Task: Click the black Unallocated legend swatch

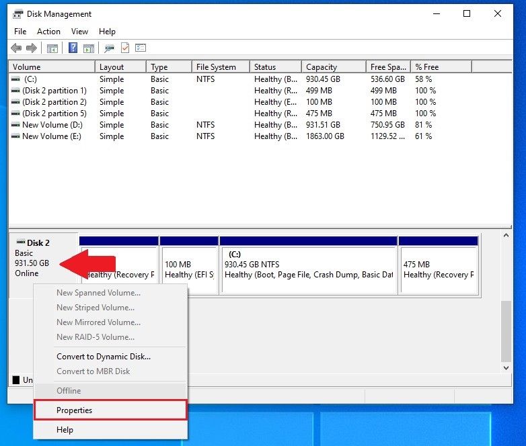Action: (16, 380)
